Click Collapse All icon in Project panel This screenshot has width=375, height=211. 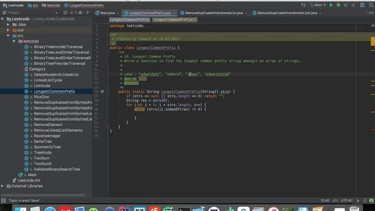71,12
